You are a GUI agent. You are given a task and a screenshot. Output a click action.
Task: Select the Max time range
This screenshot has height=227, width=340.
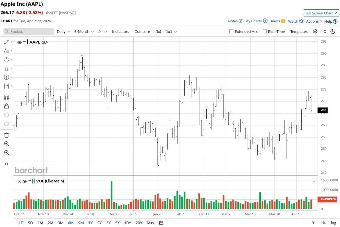pyautogui.click(x=150, y=223)
